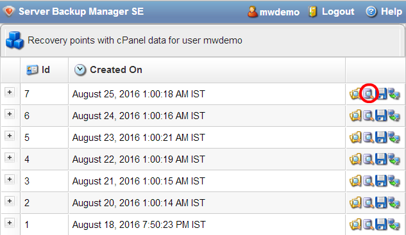Click the floppy disk icon for recovery point 2

(381, 203)
